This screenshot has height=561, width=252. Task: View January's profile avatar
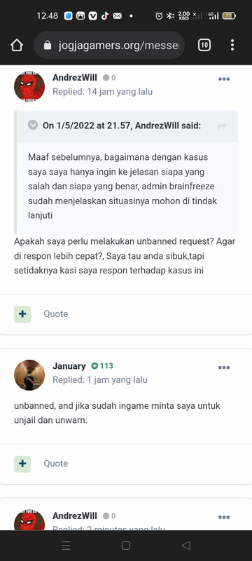coord(29,375)
